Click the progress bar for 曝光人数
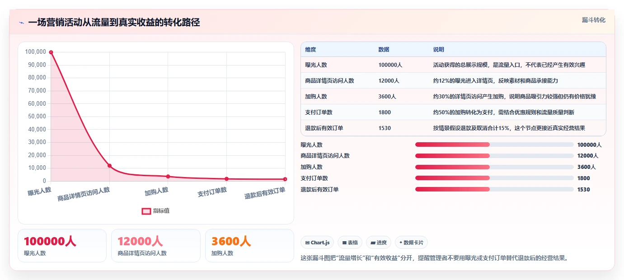The image size is (624, 280). [494, 145]
